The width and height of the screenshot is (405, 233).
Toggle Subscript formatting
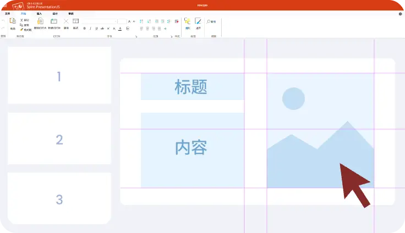click(x=114, y=29)
